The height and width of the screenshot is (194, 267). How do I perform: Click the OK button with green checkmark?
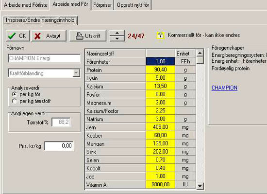(x=18, y=36)
